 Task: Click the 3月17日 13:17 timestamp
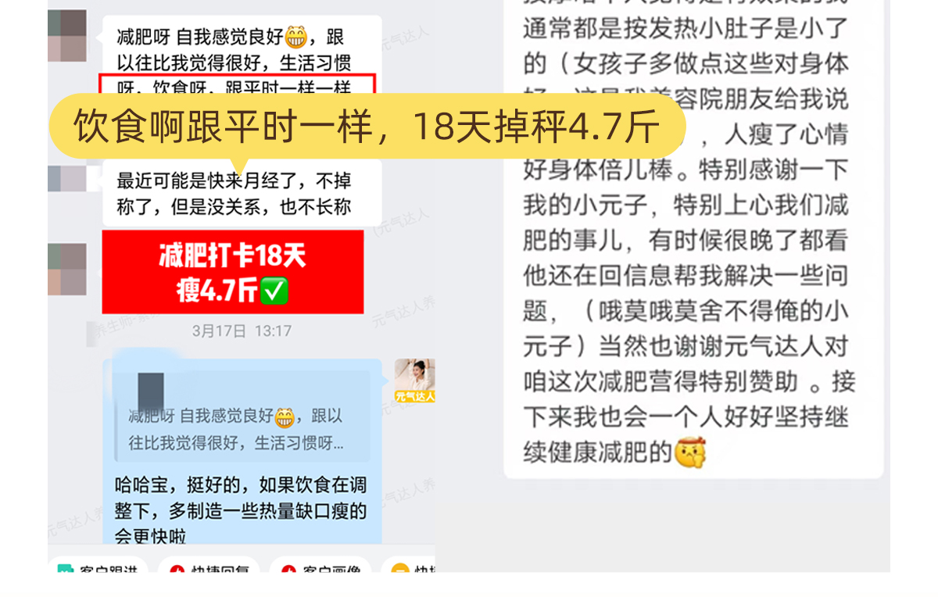coord(242,331)
